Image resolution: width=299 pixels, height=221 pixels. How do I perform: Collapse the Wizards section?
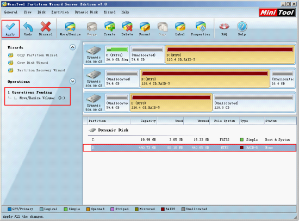tap(72, 47)
